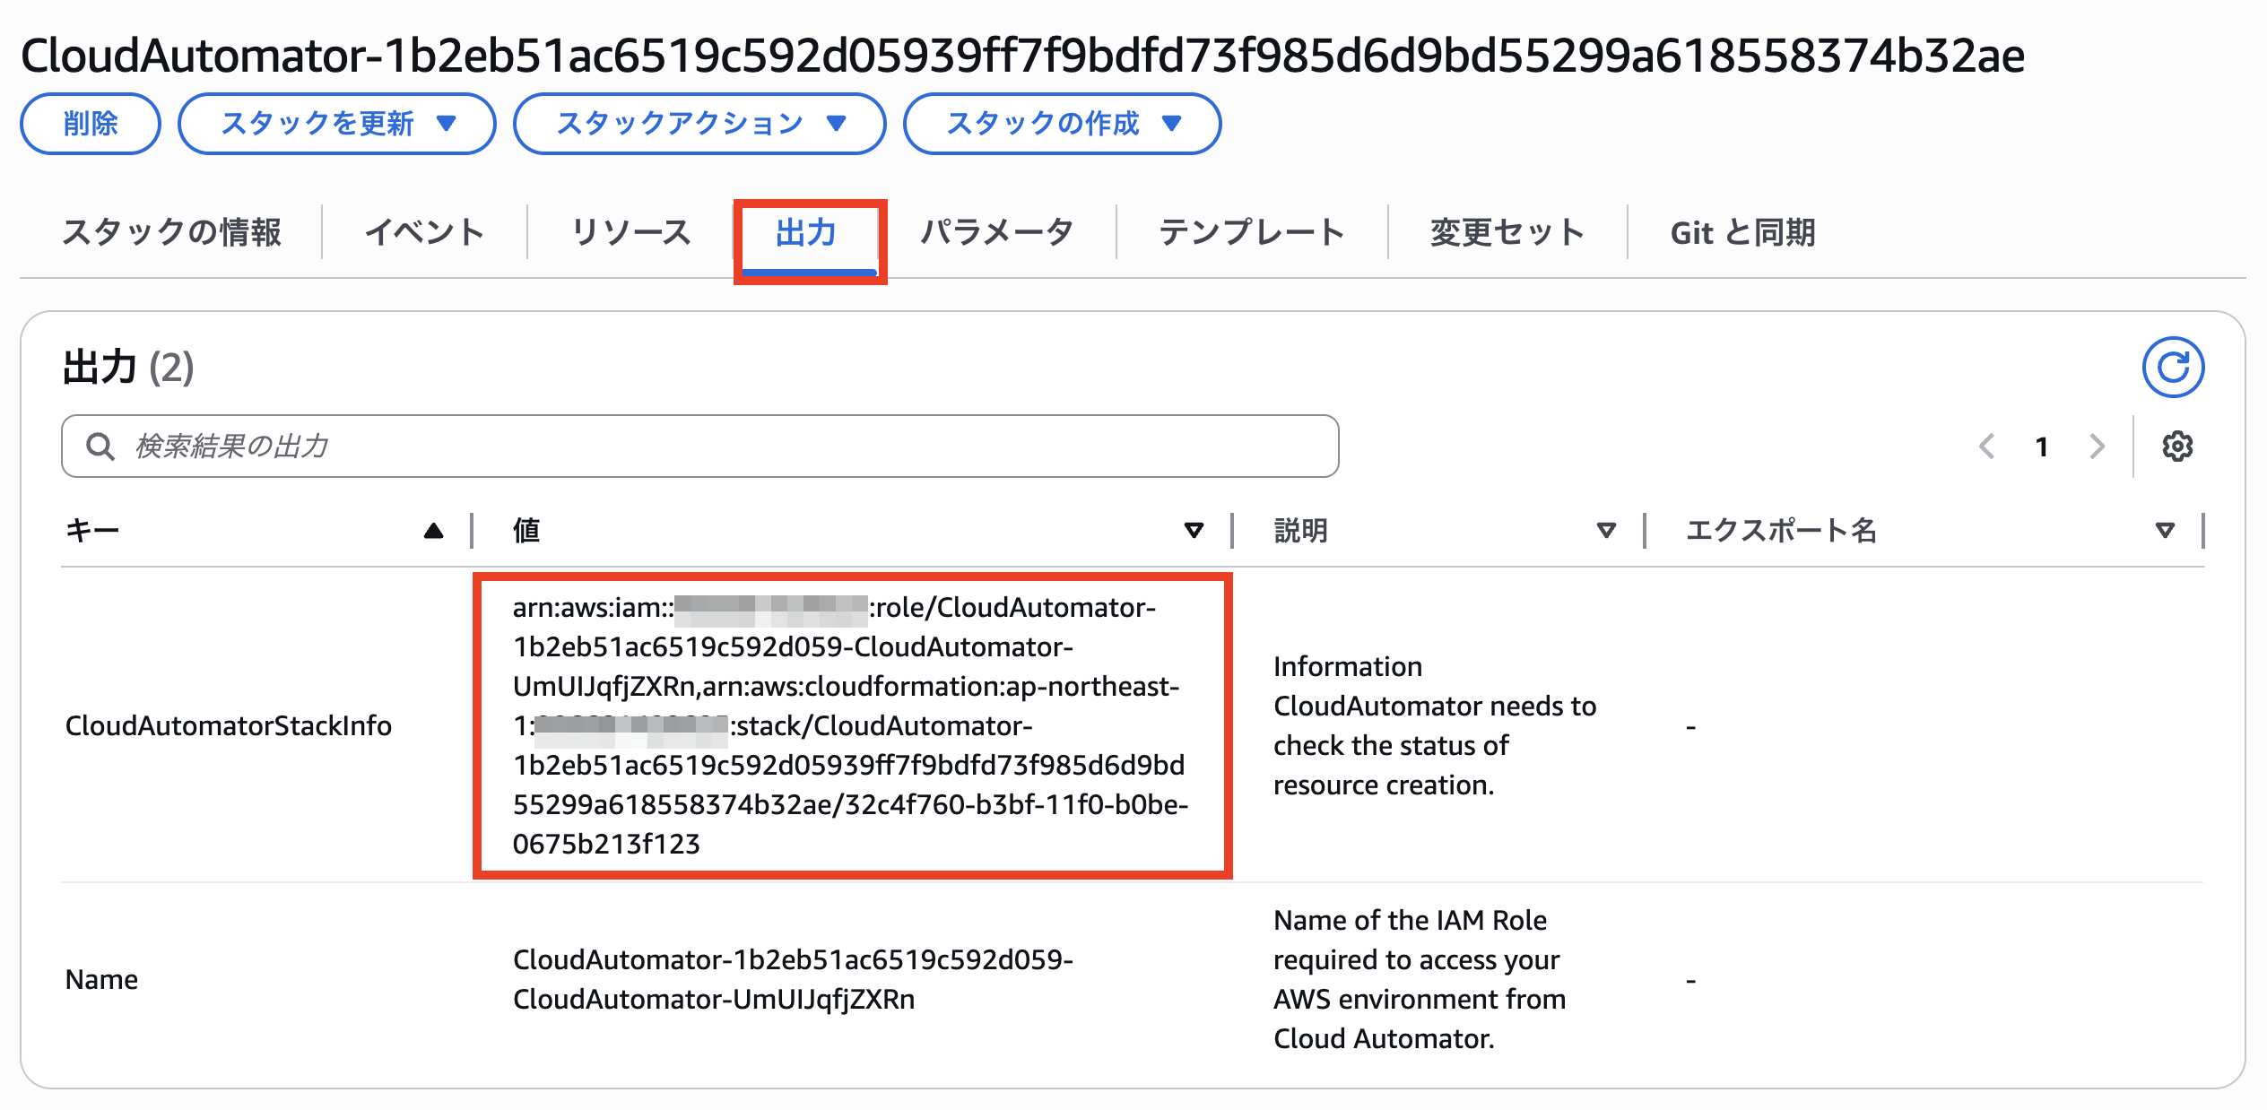
Task: Go to the next page using the right chevron
Action: tap(2096, 446)
